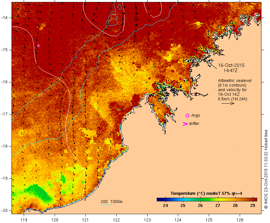Image resolution: width=270 pixels, height=223 pixels.
Task: Click the IMOS copyright timestamp text
Action: 266,169
